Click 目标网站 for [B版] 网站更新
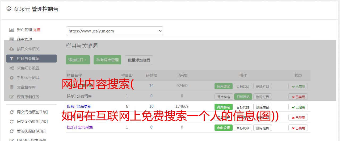 coord(243,107)
